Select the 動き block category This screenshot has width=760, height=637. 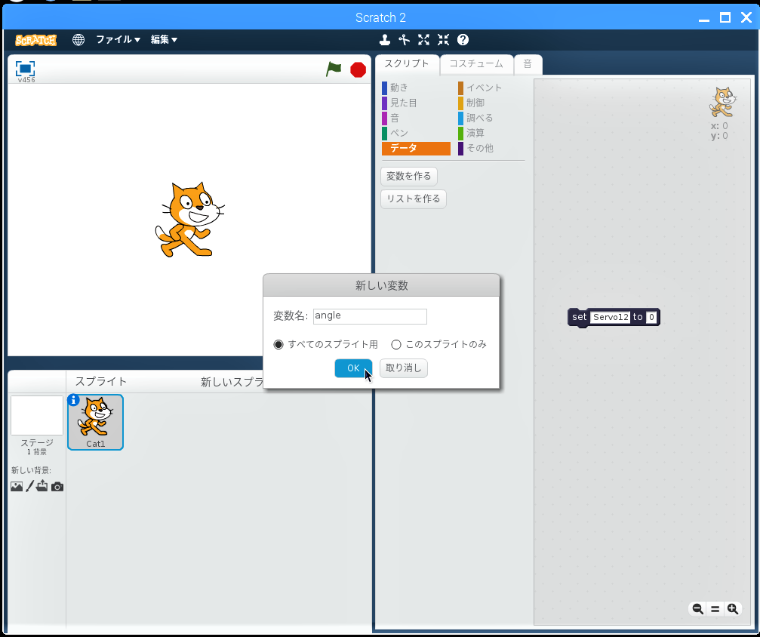click(416, 88)
